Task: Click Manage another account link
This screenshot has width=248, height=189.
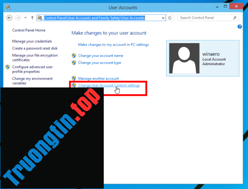Action: [98, 78]
